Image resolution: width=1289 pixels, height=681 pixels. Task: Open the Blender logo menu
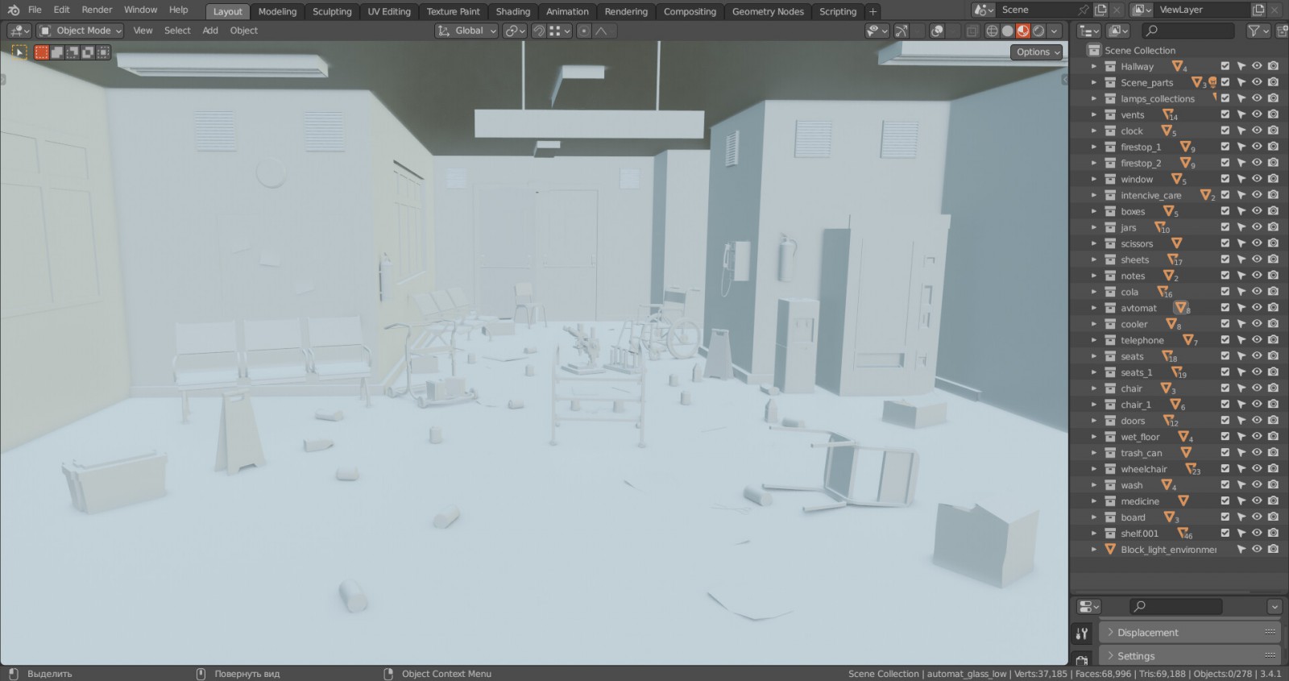tap(13, 10)
